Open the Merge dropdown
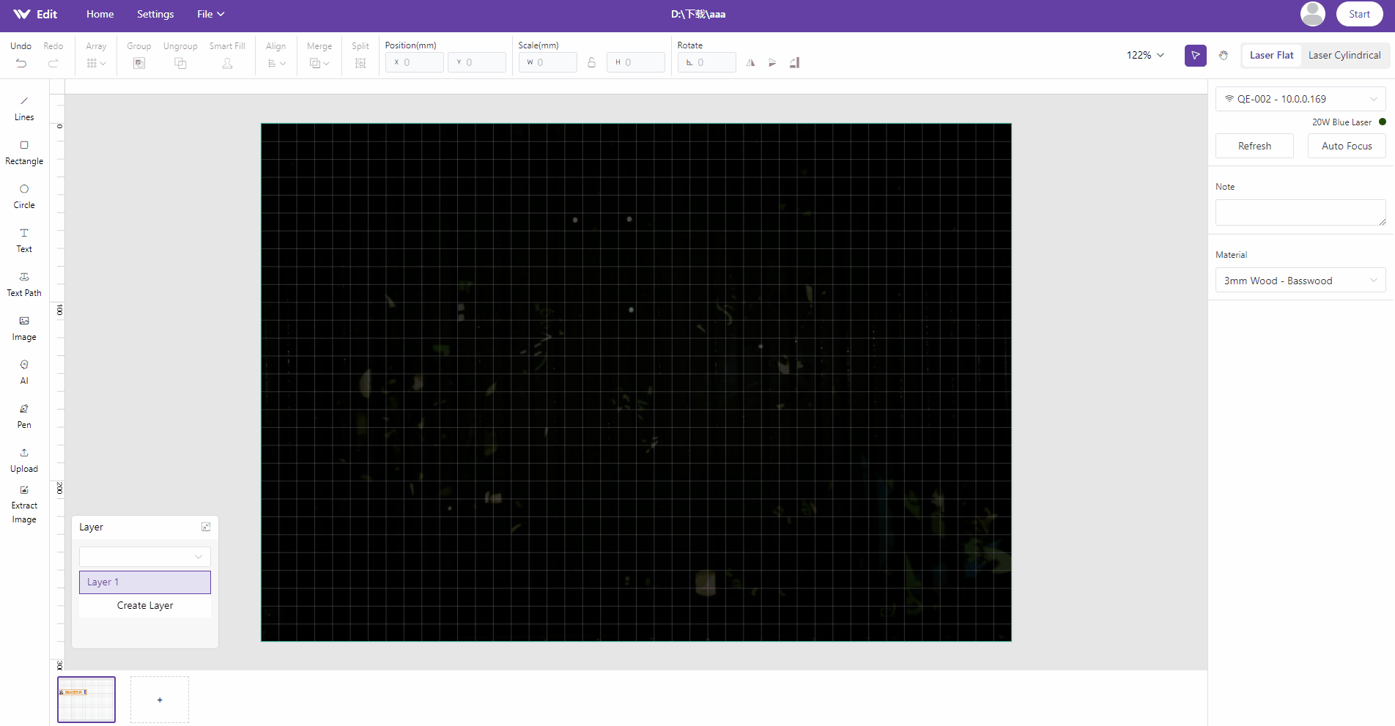The width and height of the screenshot is (1395, 726). (319, 56)
